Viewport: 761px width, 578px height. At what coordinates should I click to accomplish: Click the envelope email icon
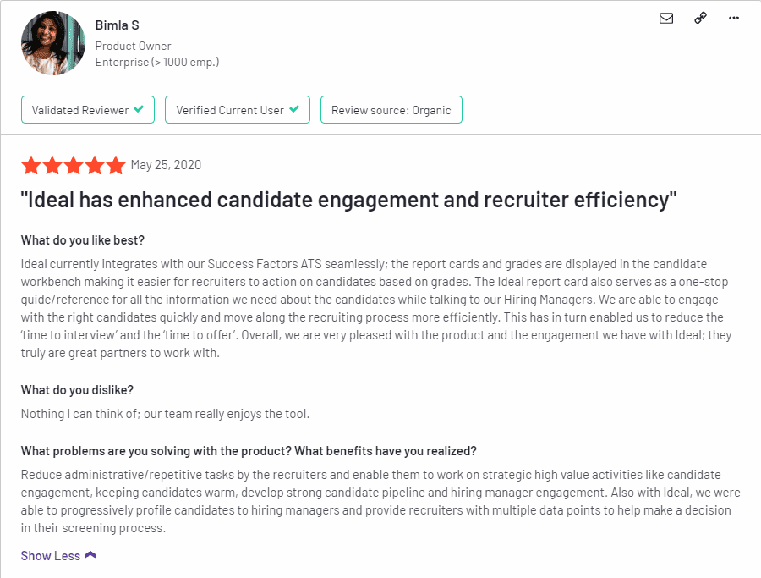point(666,19)
